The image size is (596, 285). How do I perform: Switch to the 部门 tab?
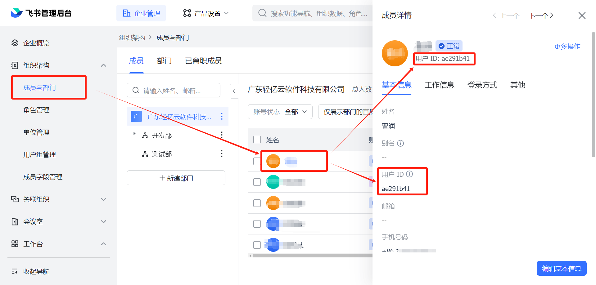[x=164, y=61]
